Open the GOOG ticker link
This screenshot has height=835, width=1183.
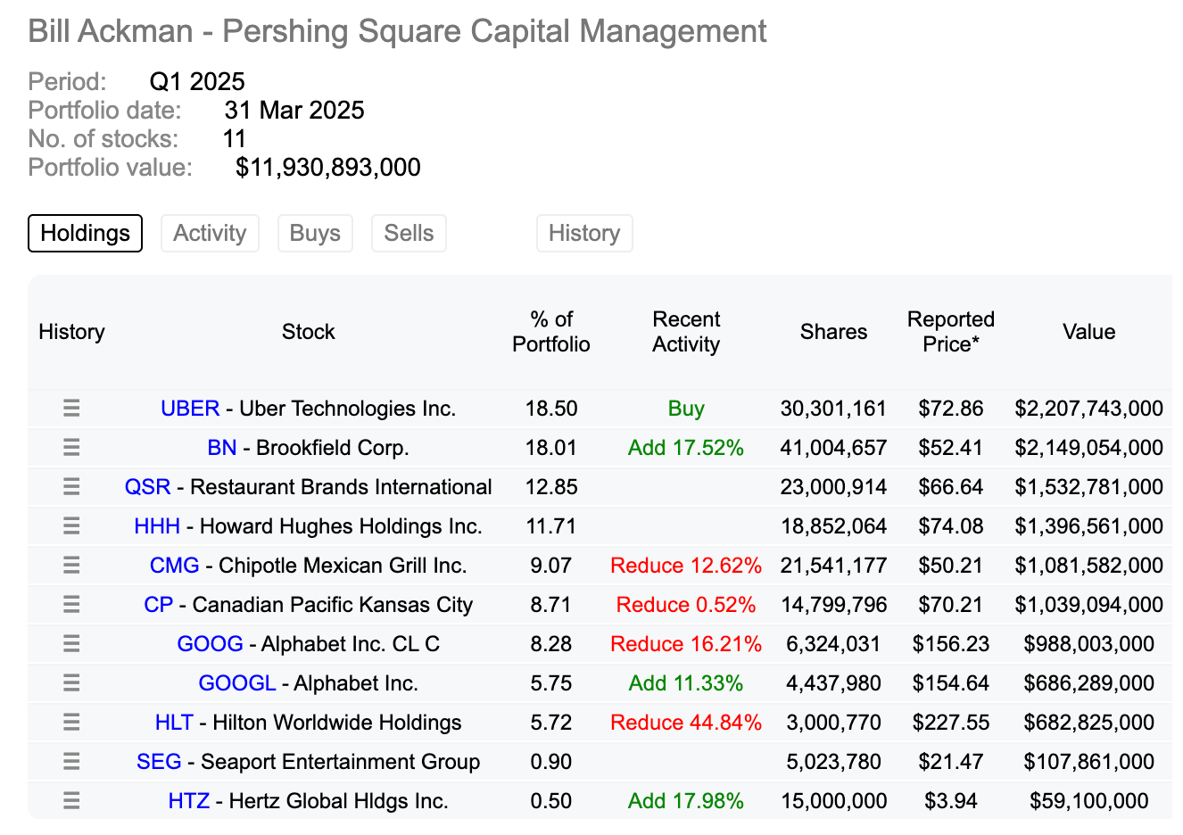pyautogui.click(x=211, y=644)
